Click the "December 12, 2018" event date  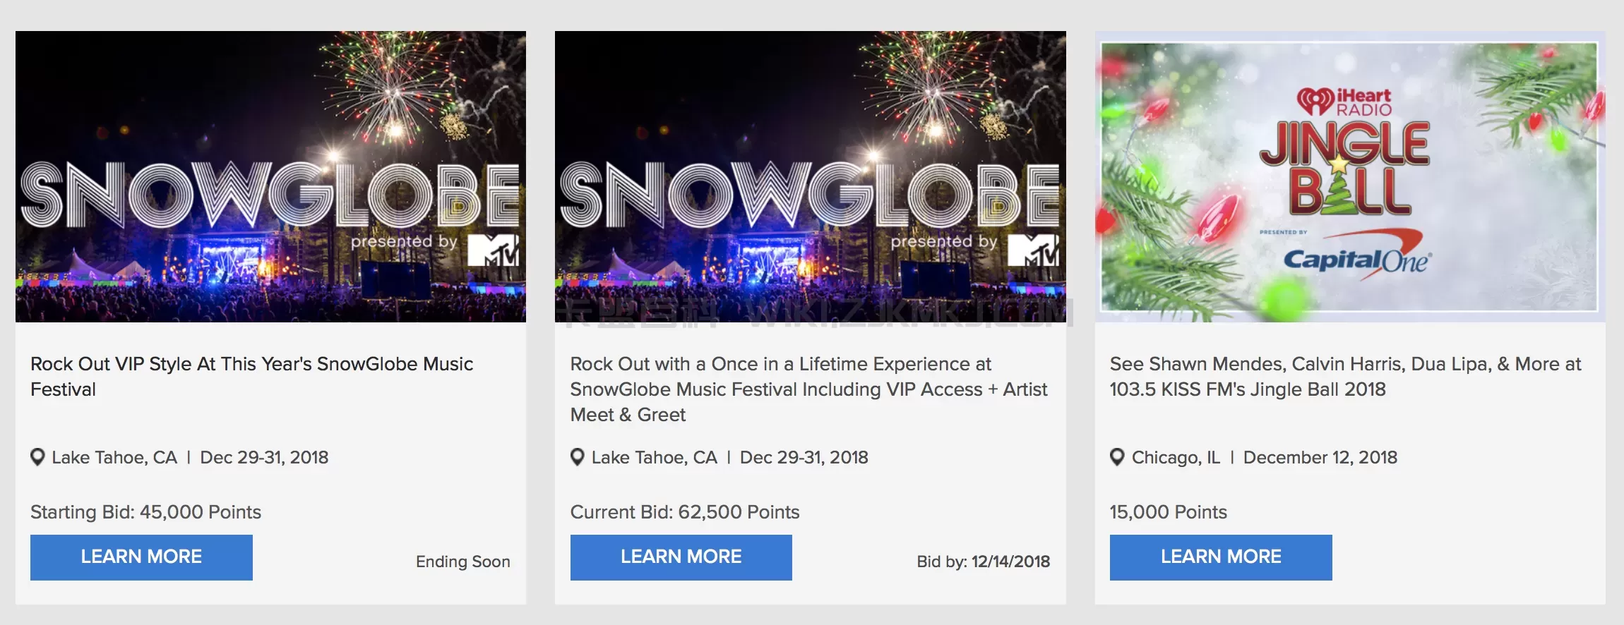click(1320, 457)
